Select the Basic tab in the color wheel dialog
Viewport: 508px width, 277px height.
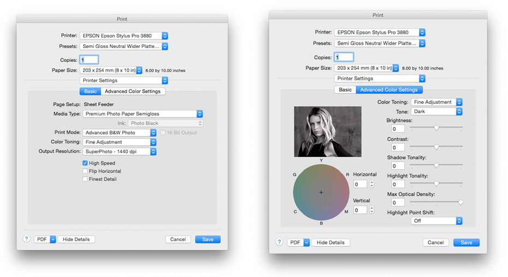click(x=345, y=90)
